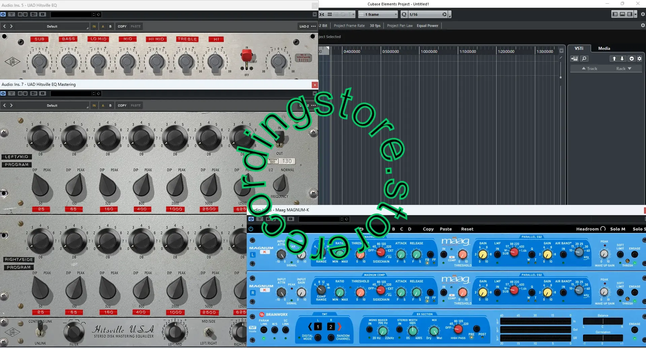Screen dimensions: 646x348
Task: Click Copy in Maag MAGNUM-K toolbar
Action: point(428,229)
